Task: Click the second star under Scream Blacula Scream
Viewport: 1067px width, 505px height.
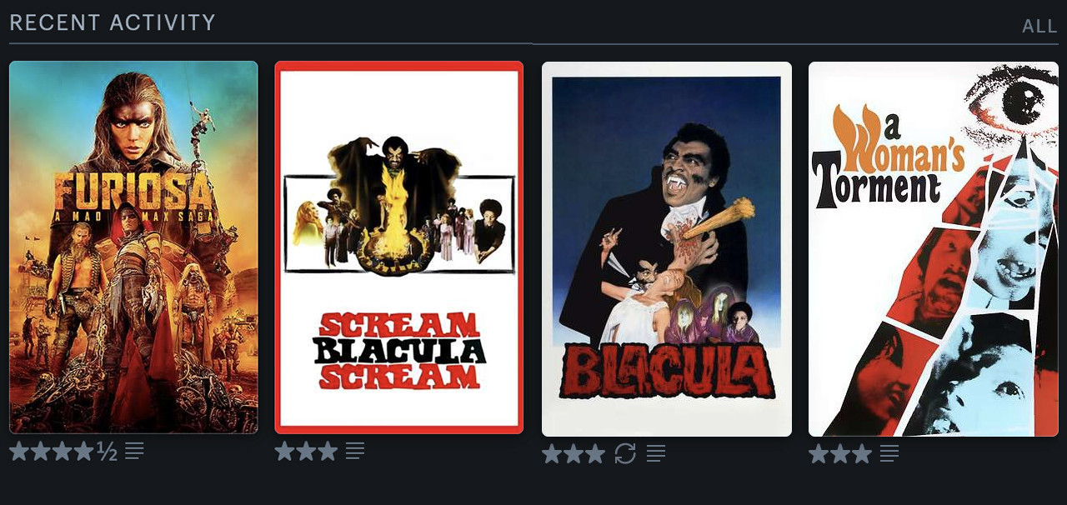Action: click(307, 452)
